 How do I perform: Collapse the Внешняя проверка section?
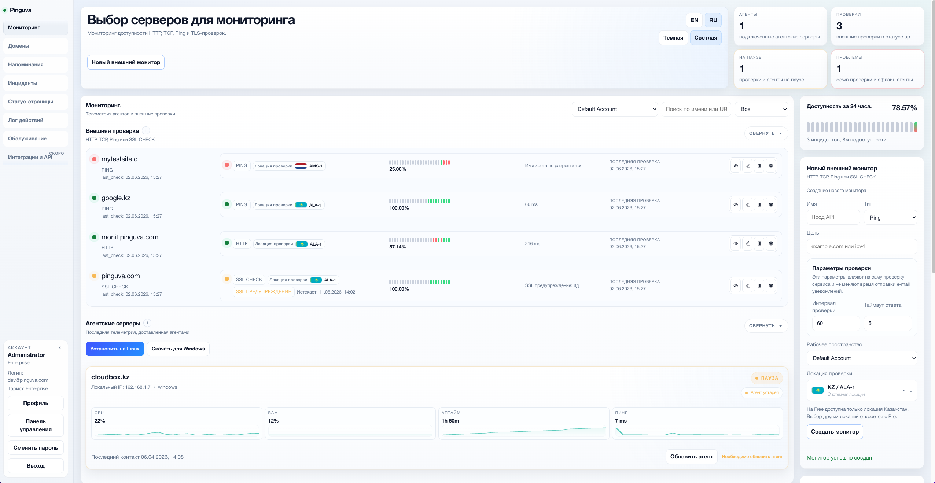(766, 133)
